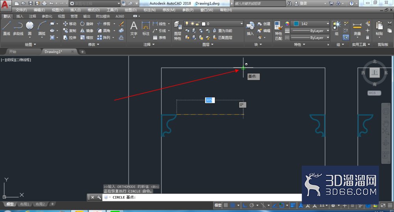This screenshot has height=212, width=394.
Task: Choose the Move (移动) command
Action: pyautogui.click(x=70, y=24)
